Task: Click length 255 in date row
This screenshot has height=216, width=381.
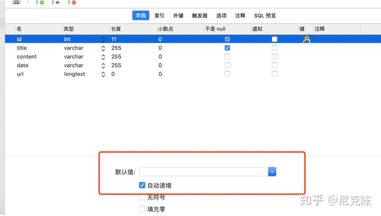Action: [116, 65]
